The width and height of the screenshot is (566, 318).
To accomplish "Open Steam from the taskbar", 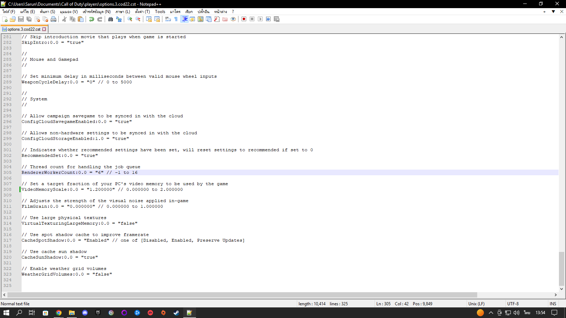I will click(x=176, y=313).
